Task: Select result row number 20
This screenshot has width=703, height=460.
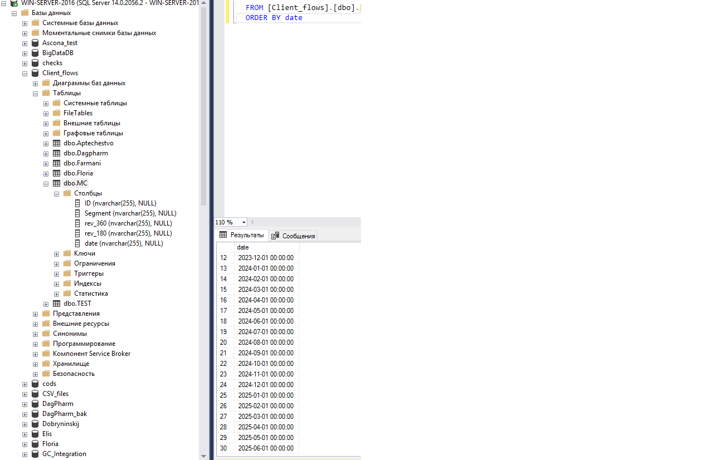Action: [224, 342]
